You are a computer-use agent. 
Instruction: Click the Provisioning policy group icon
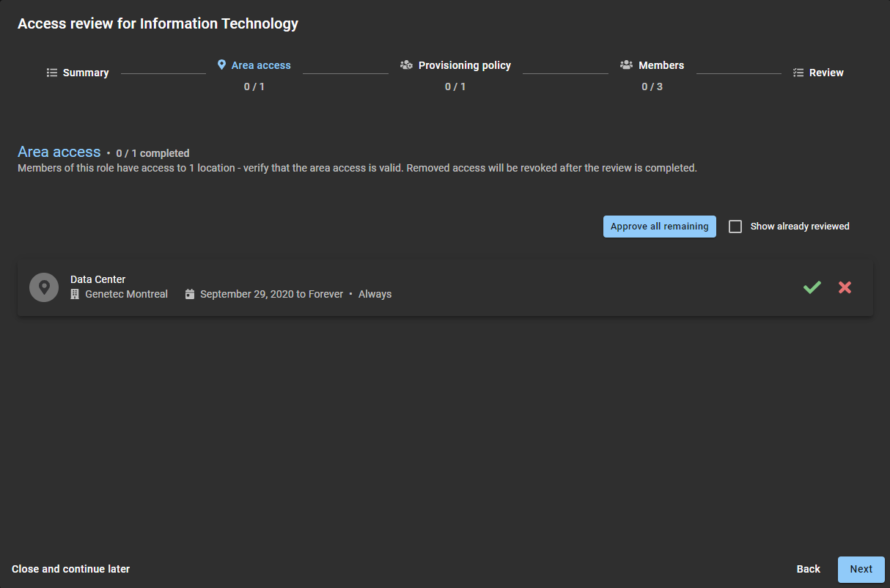tap(406, 65)
